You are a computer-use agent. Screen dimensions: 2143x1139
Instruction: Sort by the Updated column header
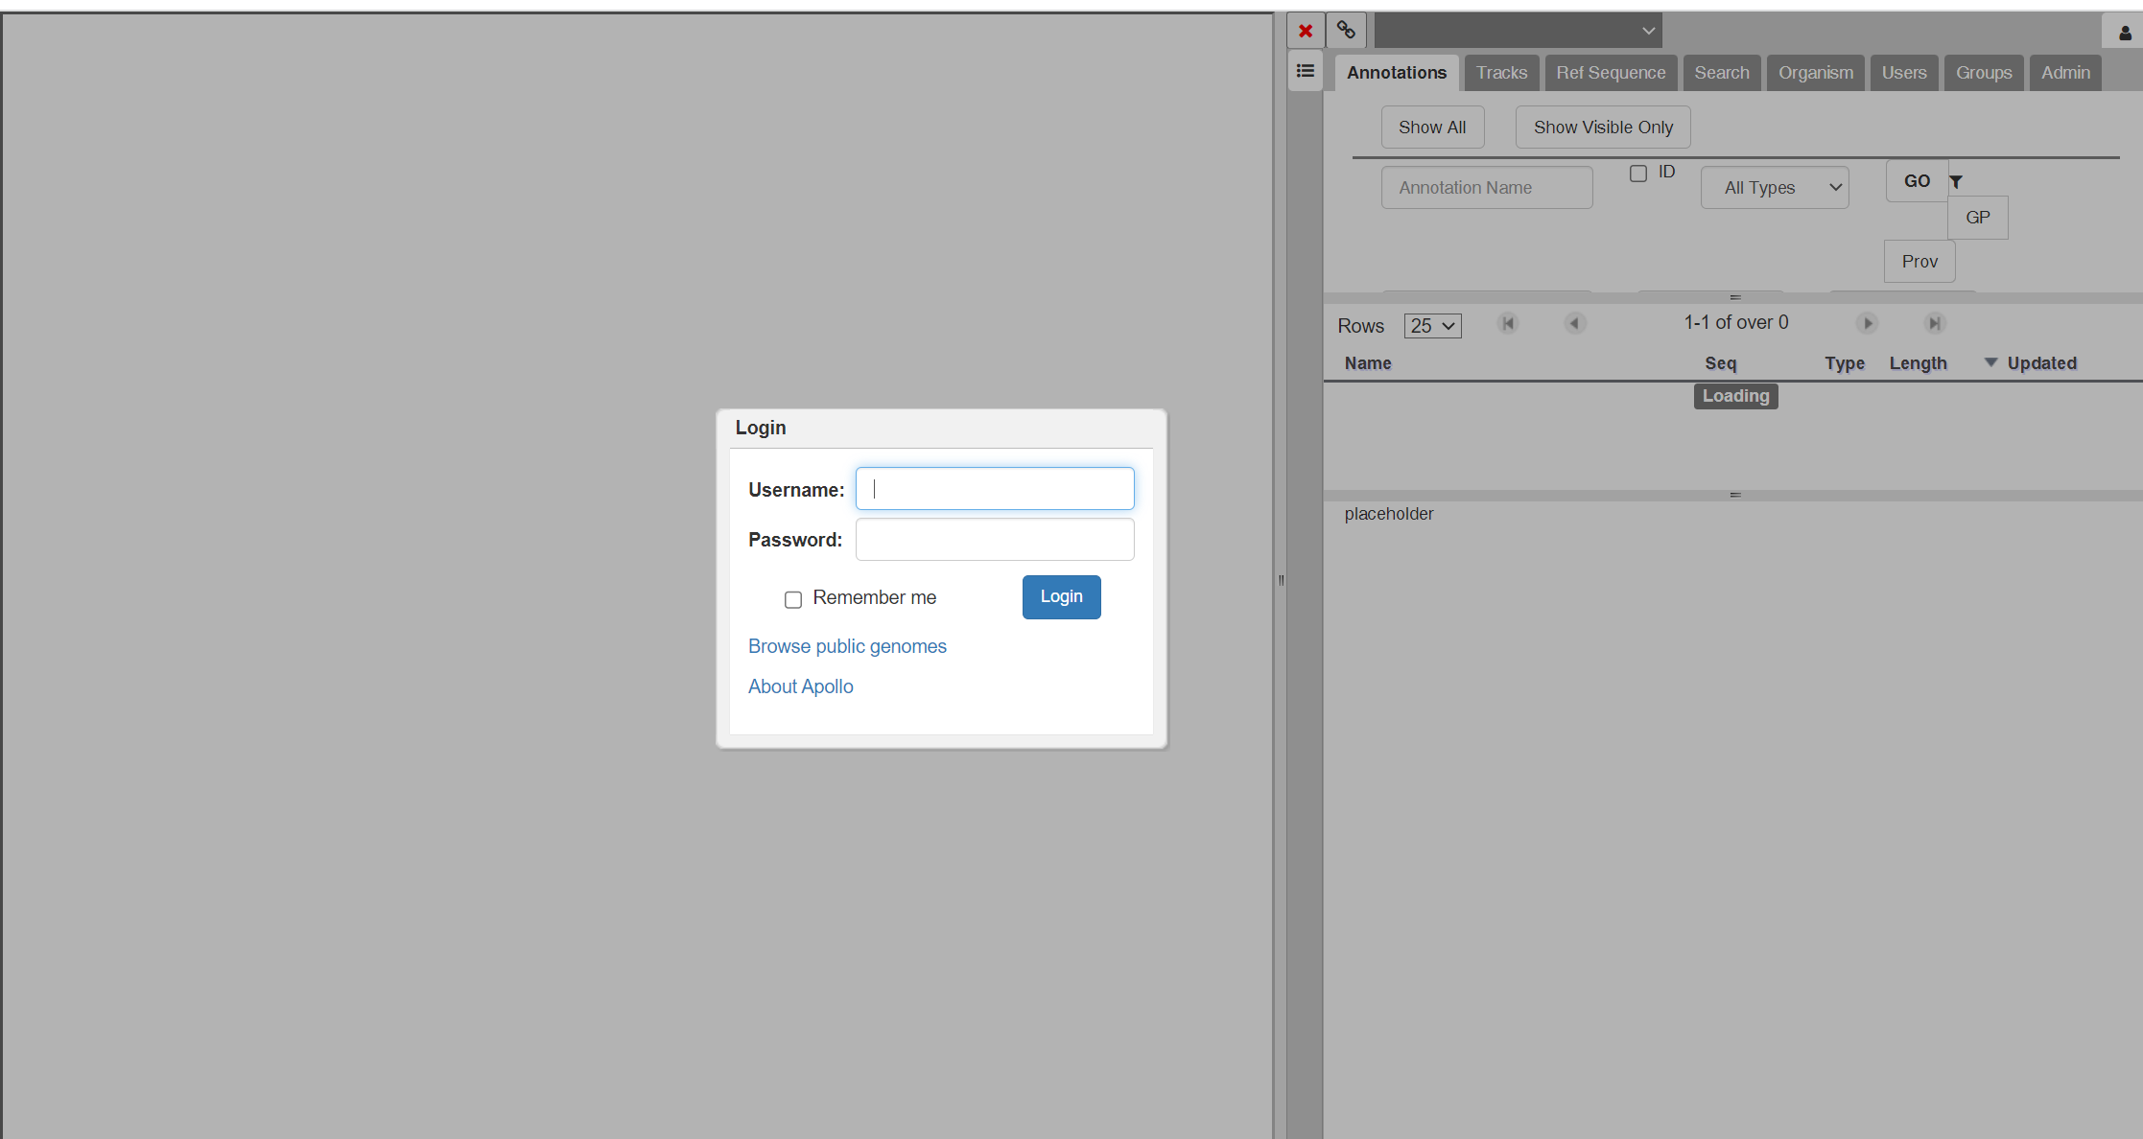[2041, 363]
